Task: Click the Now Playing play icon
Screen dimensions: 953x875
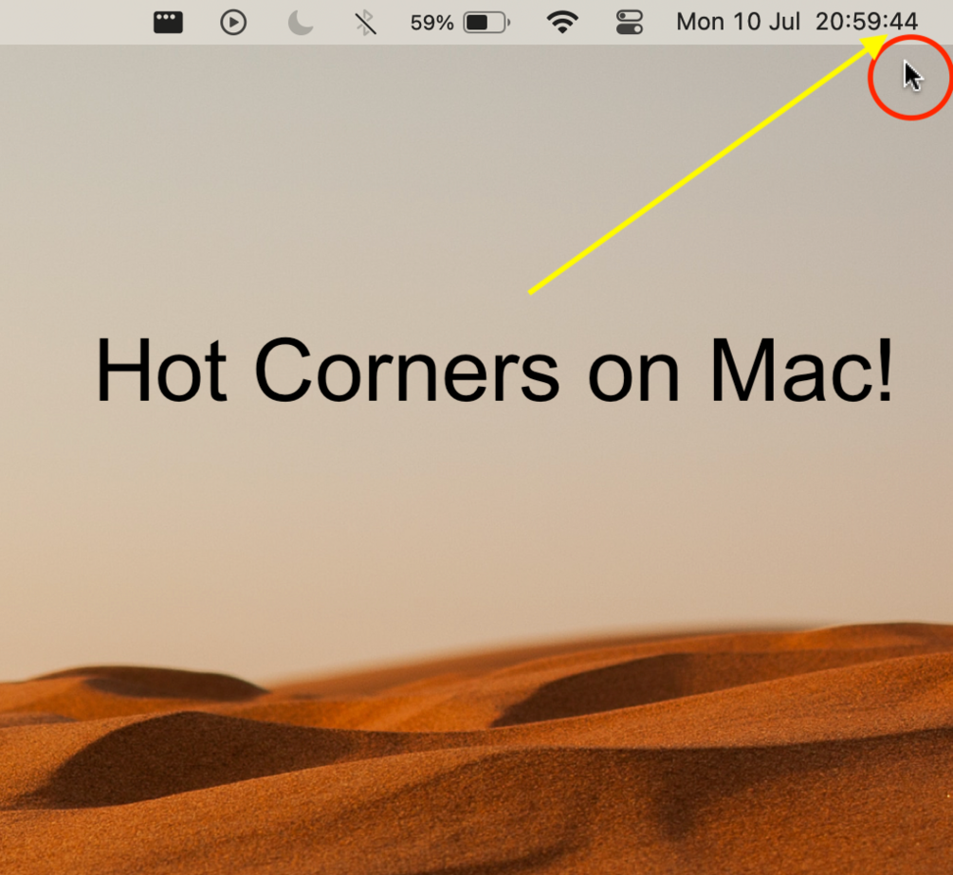Action: tap(233, 23)
